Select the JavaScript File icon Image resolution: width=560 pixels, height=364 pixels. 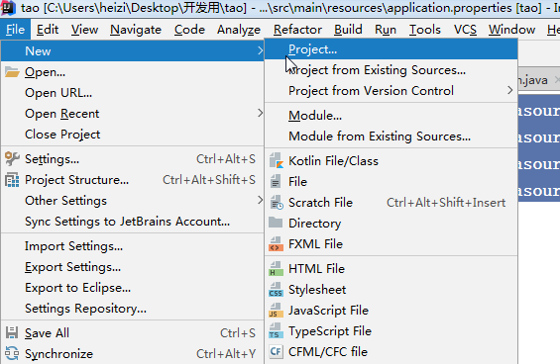click(x=277, y=311)
